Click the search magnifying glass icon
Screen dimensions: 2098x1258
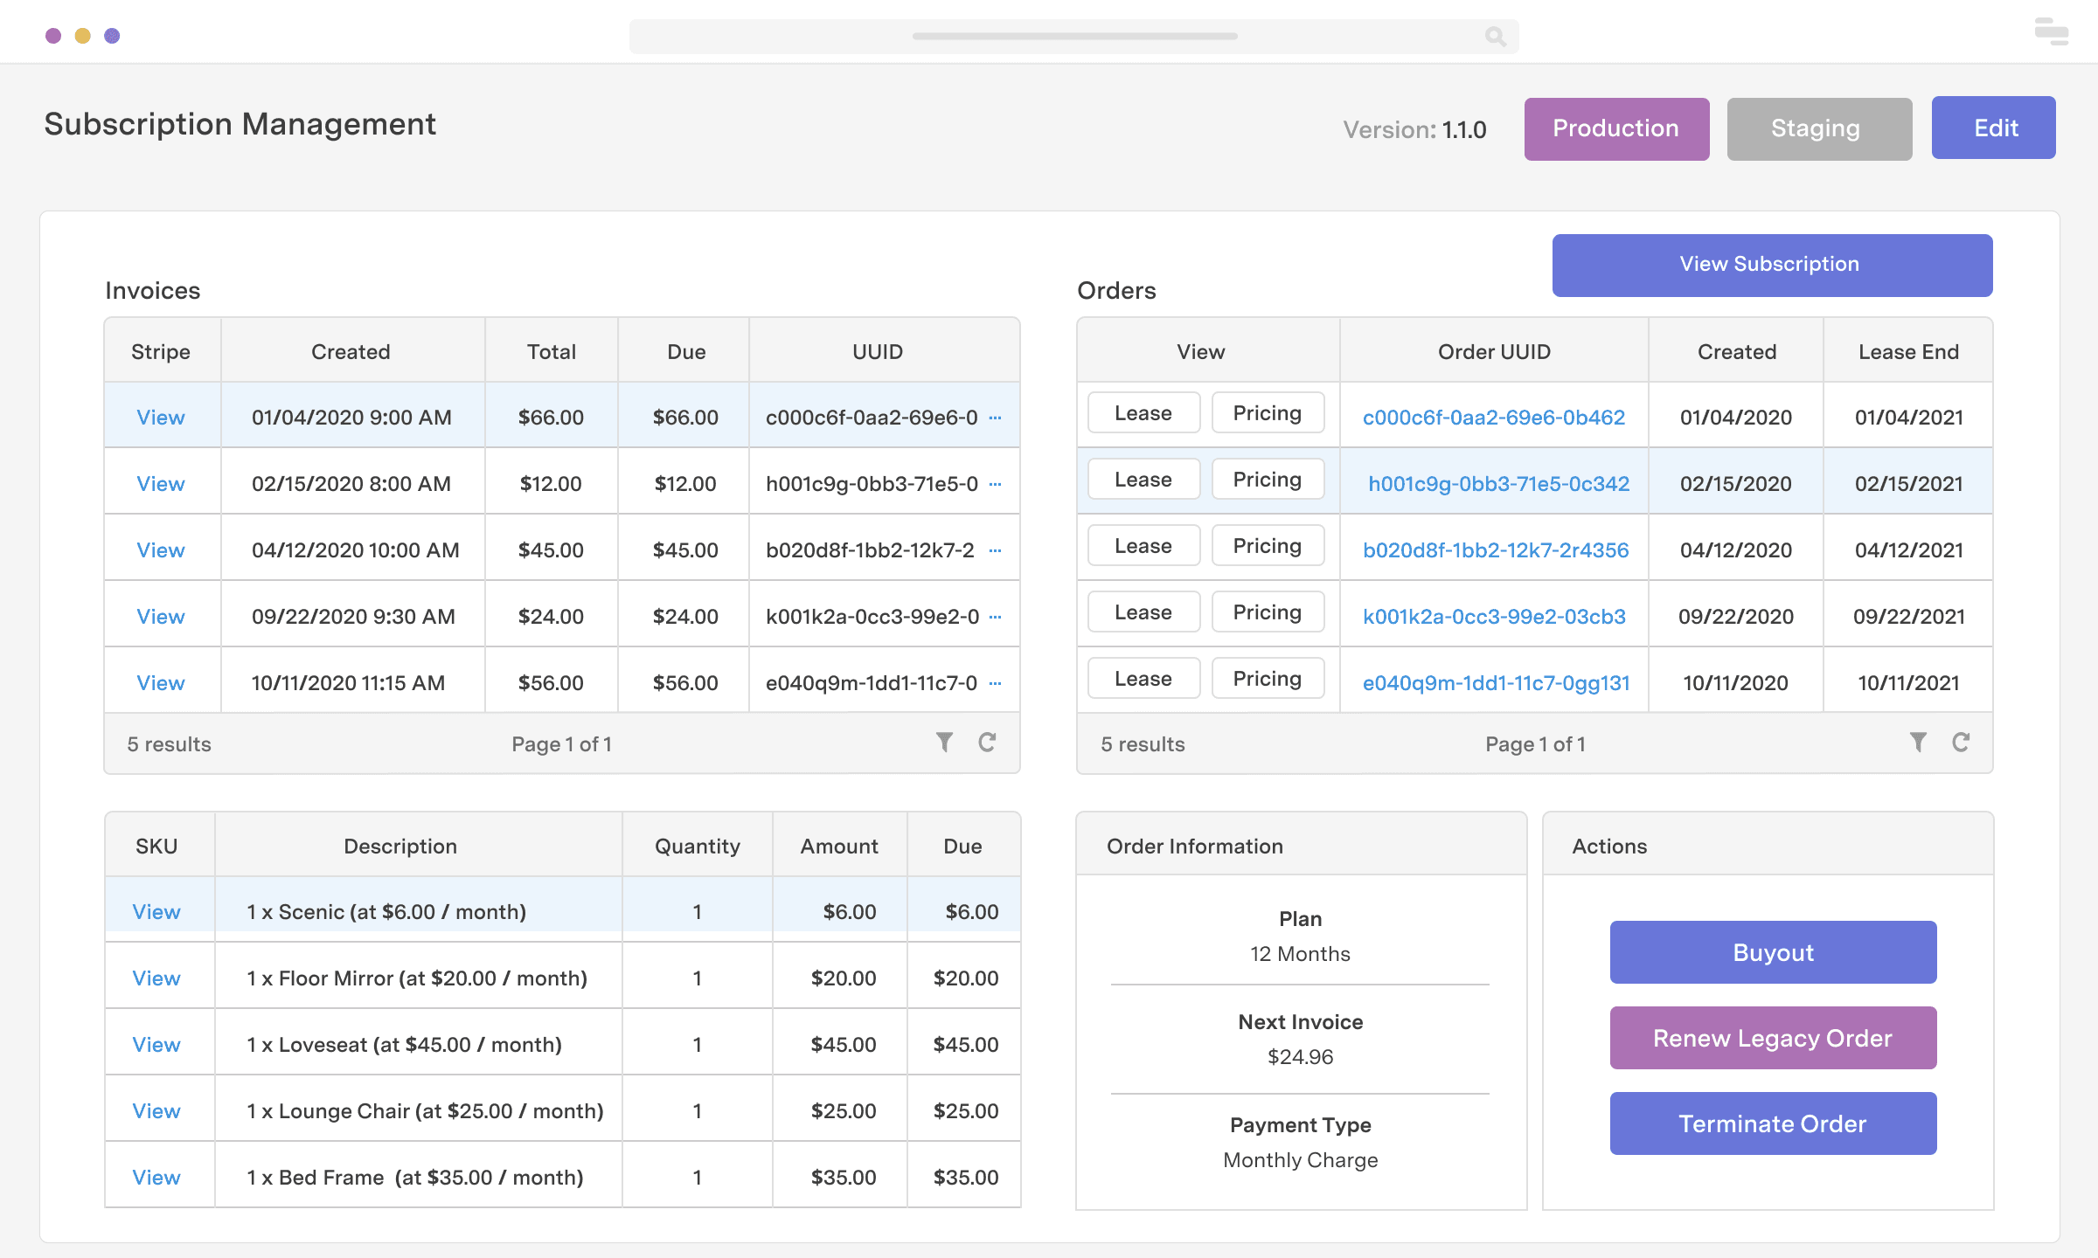point(1495,37)
